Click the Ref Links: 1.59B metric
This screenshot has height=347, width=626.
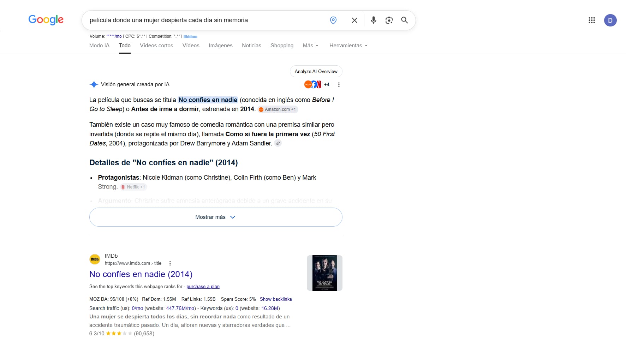click(x=198, y=299)
